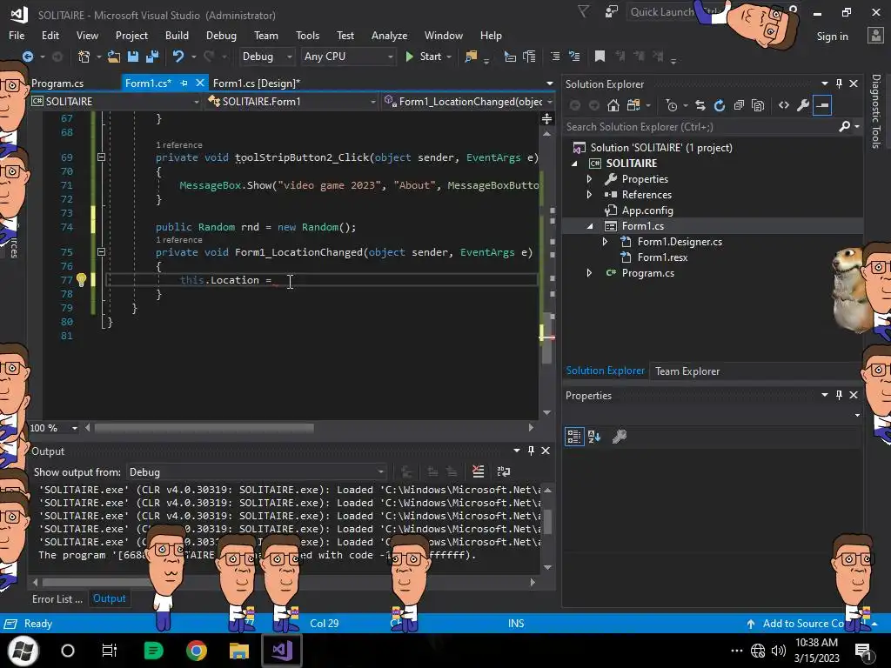Click Pending Changes Filter clock icon

coord(672,105)
